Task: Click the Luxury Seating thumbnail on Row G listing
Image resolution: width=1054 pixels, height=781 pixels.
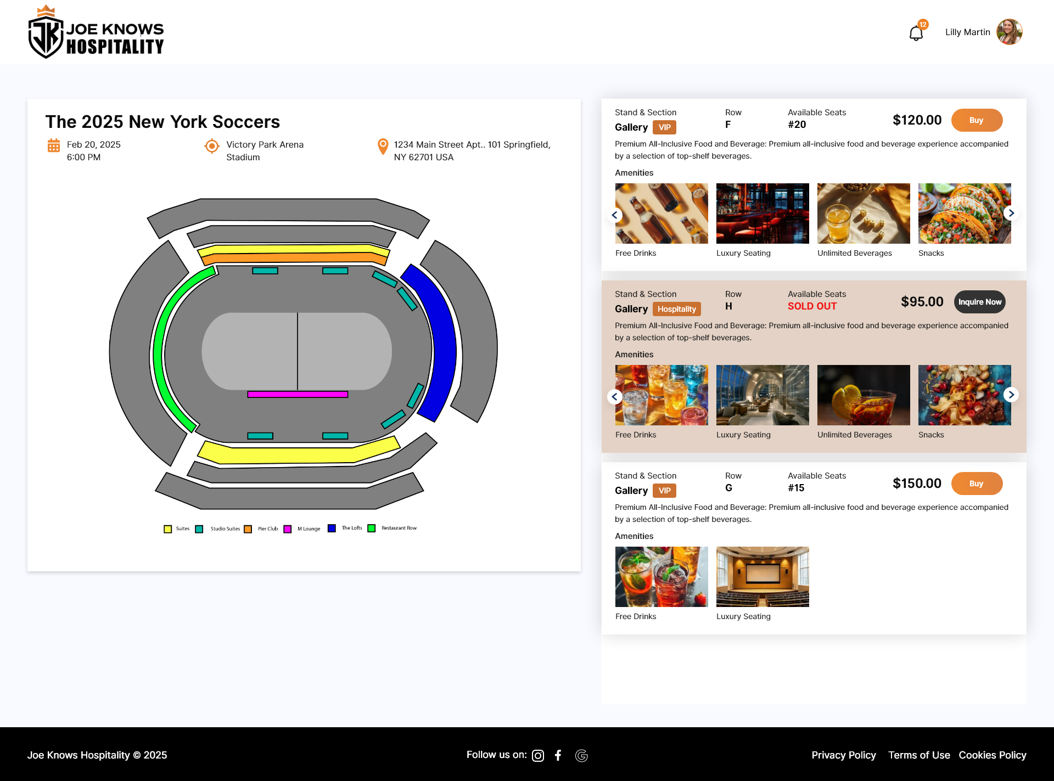Action: coord(763,576)
